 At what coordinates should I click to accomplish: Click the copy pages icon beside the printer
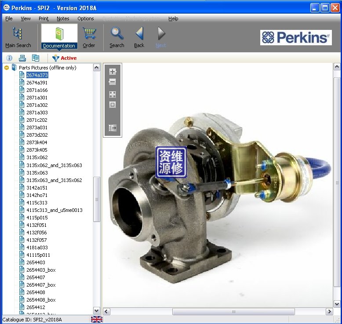point(36,58)
